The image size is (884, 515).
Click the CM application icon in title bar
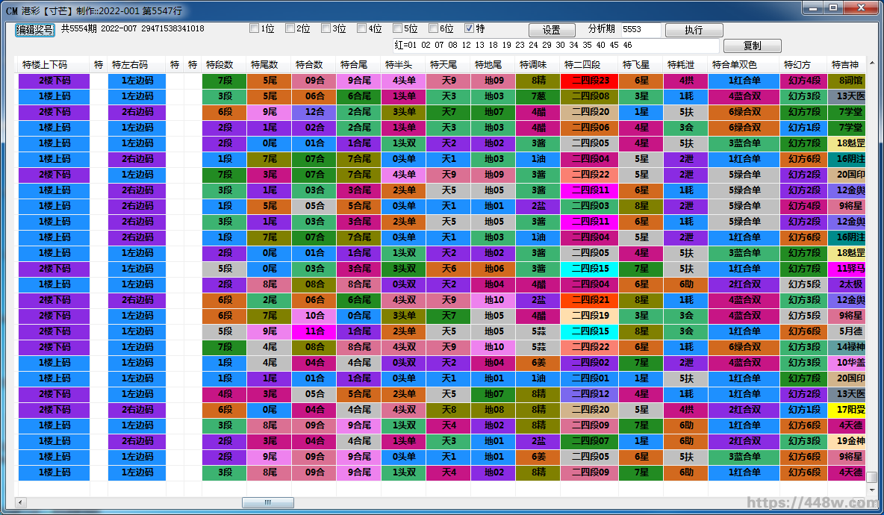click(11, 11)
